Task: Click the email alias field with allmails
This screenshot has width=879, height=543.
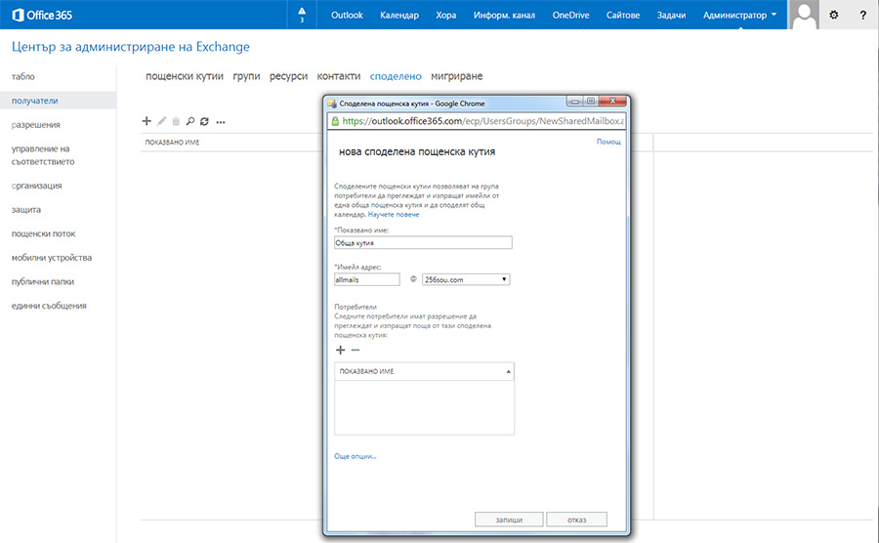Action: pos(367,279)
